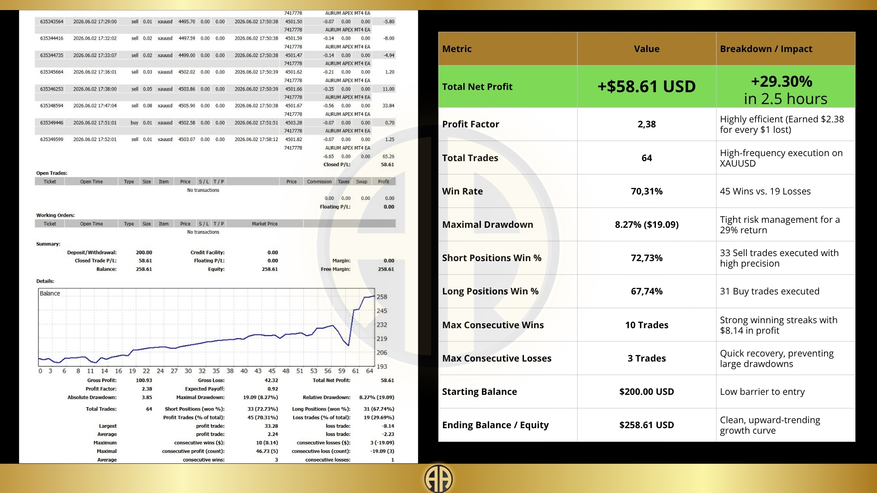
Task: Click the "Gross Profit:" label
Action: [x=102, y=380]
